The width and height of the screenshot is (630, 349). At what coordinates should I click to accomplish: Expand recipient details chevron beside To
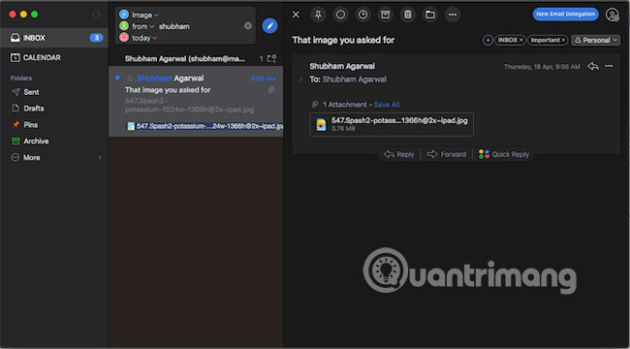point(300,79)
